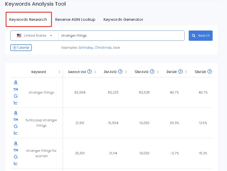Open the Tutorial button
The height and width of the screenshot is (171, 227).
[x=21, y=47]
